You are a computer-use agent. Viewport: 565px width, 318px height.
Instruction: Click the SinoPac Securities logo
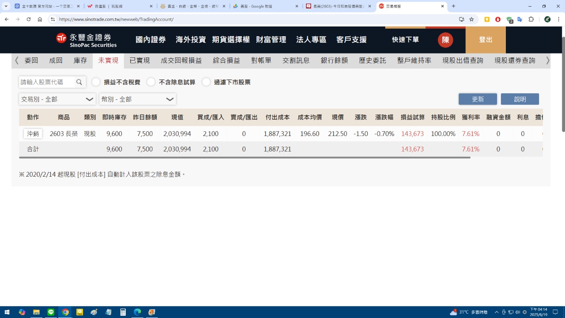(x=87, y=40)
